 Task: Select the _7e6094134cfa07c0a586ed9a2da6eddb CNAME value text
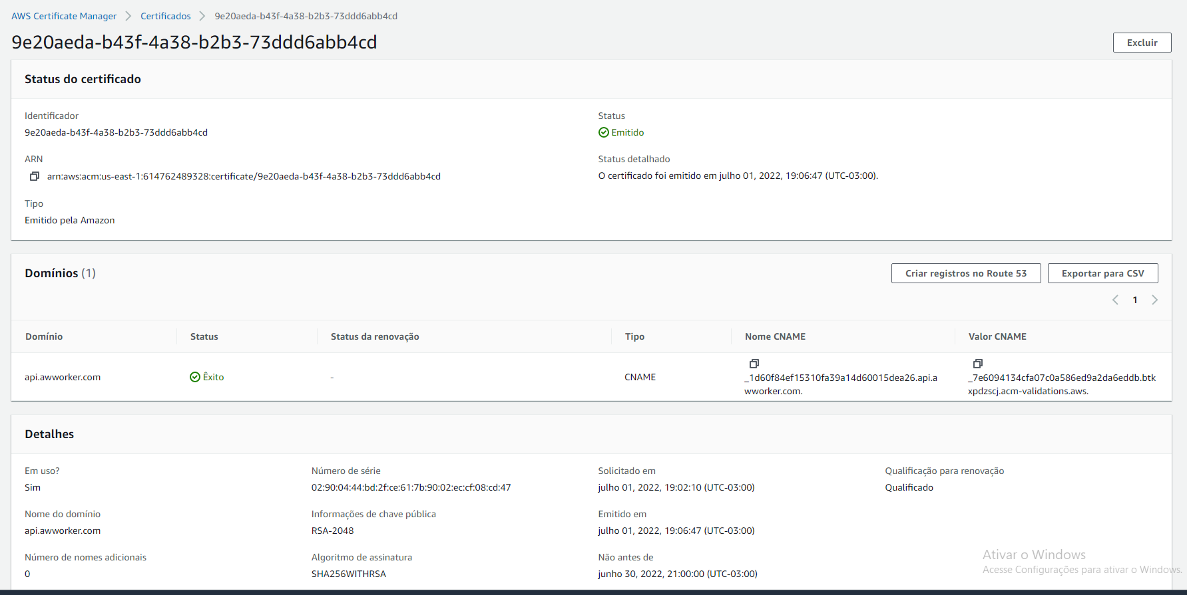click(x=1062, y=384)
